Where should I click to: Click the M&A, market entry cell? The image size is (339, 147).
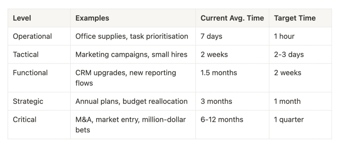[x=133, y=125]
